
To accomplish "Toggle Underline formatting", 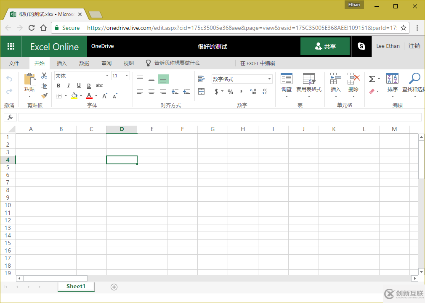I will (79, 86).
